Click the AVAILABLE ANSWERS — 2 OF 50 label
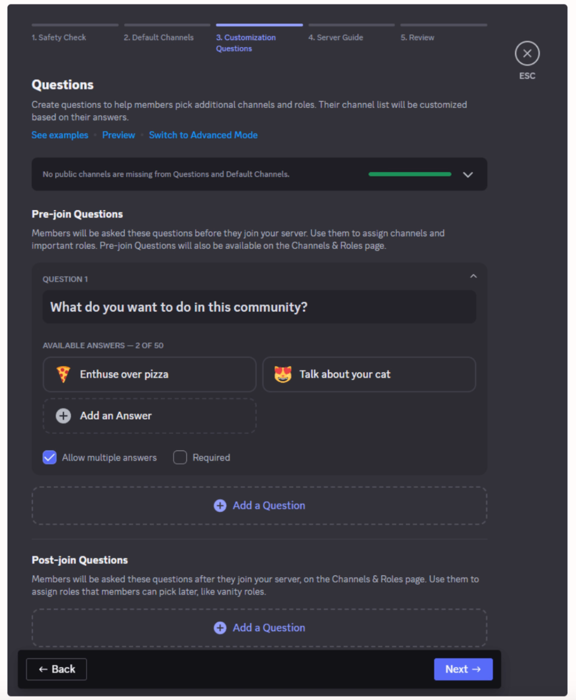576x700 pixels. (103, 345)
